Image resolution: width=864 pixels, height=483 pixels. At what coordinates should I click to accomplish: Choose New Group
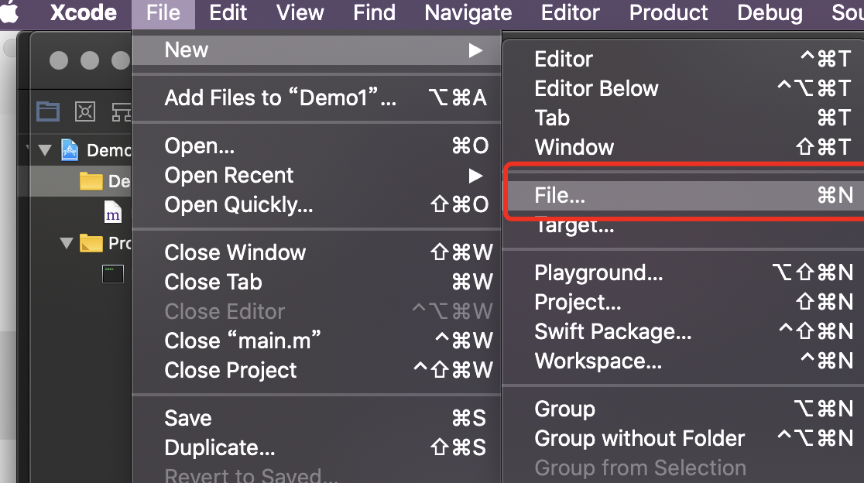click(x=684, y=409)
